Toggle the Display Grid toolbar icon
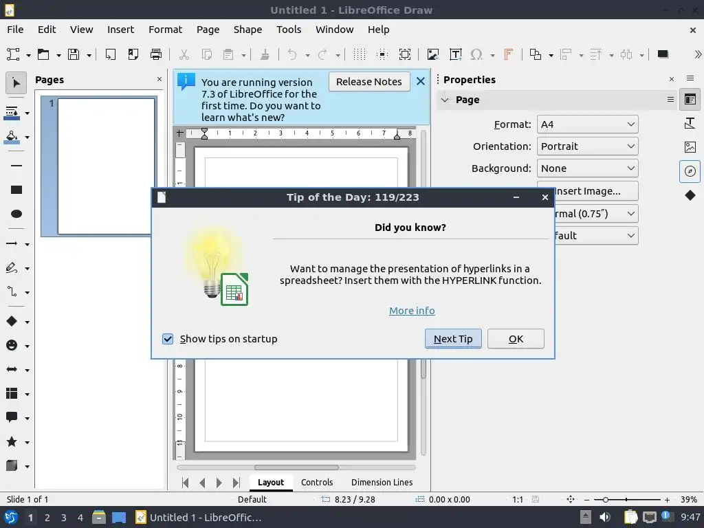This screenshot has width=704, height=528. pos(359,54)
